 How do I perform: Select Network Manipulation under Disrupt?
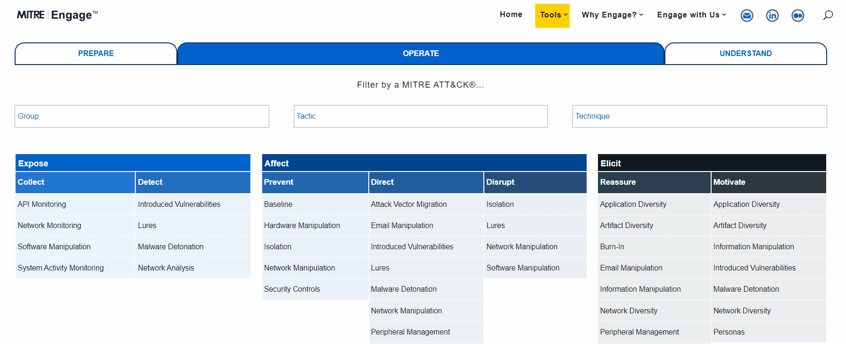coord(522,247)
